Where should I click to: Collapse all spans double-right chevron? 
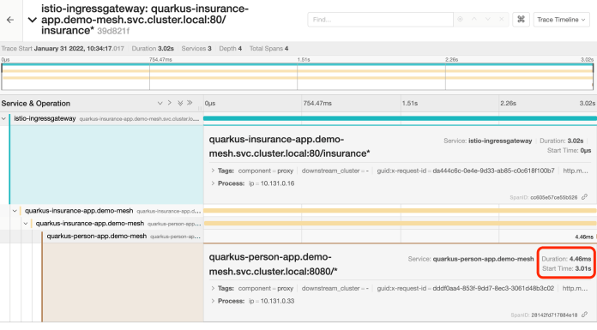(x=190, y=103)
